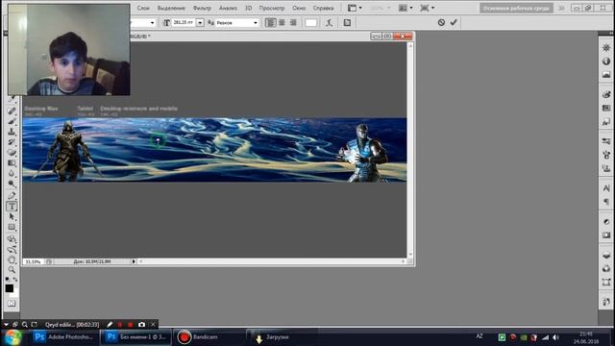Open the Character panel icon
The width and height of the screenshot is (615, 346).
pyautogui.click(x=606, y=188)
